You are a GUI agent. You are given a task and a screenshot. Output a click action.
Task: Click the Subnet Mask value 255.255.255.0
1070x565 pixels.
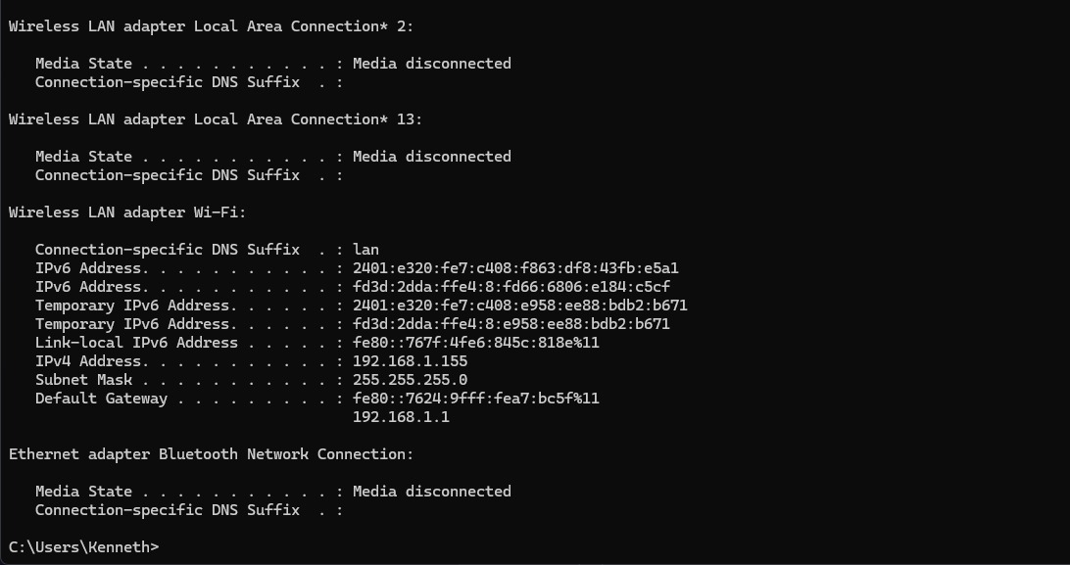tap(411, 380)
